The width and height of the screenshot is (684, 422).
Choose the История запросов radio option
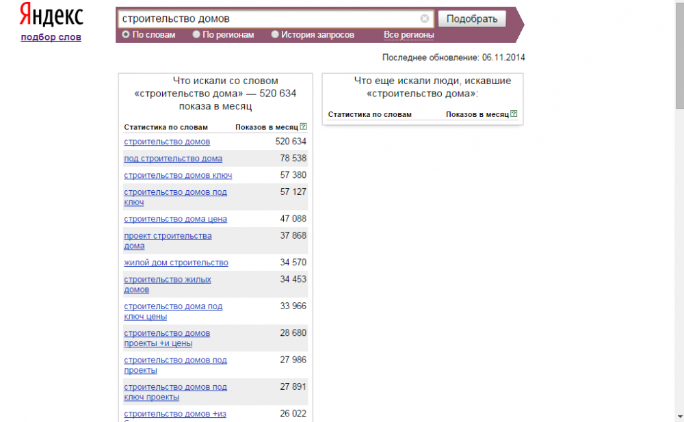275,34
